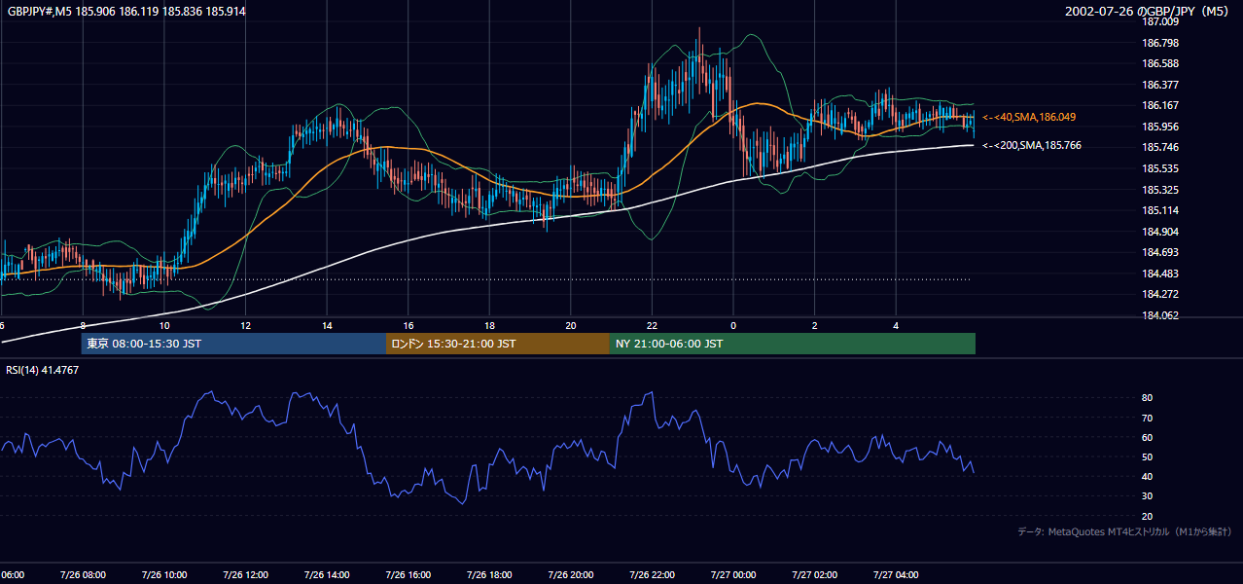Click RSI scale value 20 on right

coord(1148,516)
